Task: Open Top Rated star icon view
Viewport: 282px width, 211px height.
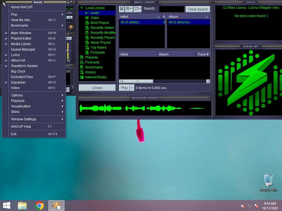Action: pos(87,48)
